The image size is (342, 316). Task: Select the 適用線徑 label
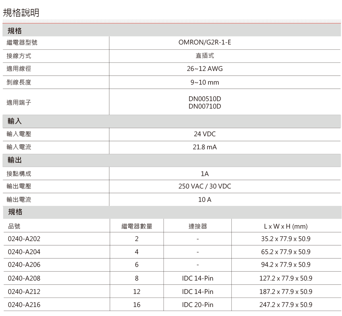[19, 69]
